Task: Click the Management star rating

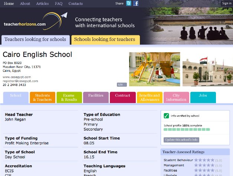Action: (204, 165)
